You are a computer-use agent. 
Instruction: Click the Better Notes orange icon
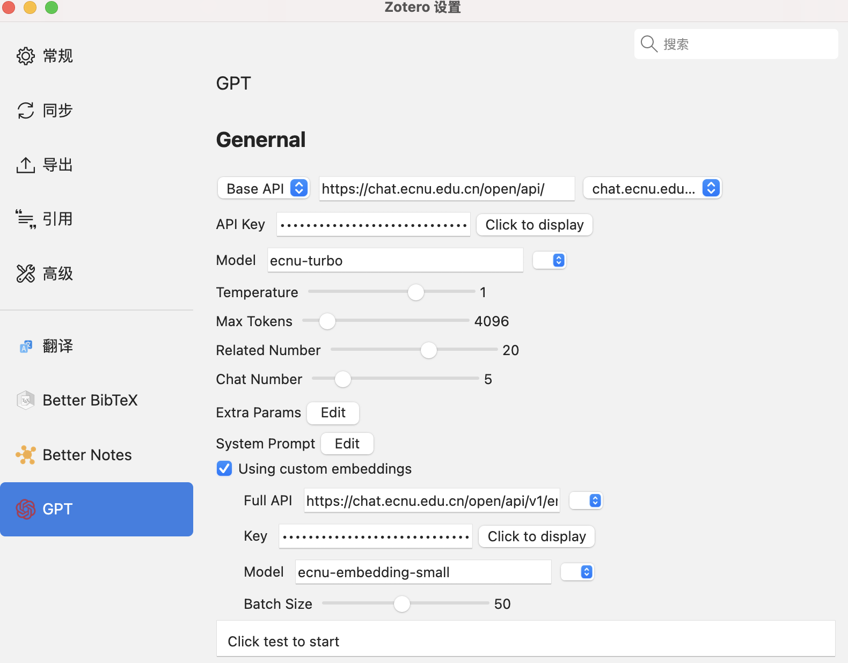point(25,455)
